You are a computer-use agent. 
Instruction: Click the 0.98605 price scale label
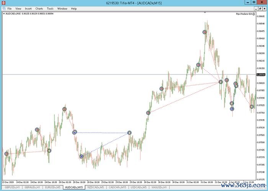pyautogui.click(x=261, y=16)
